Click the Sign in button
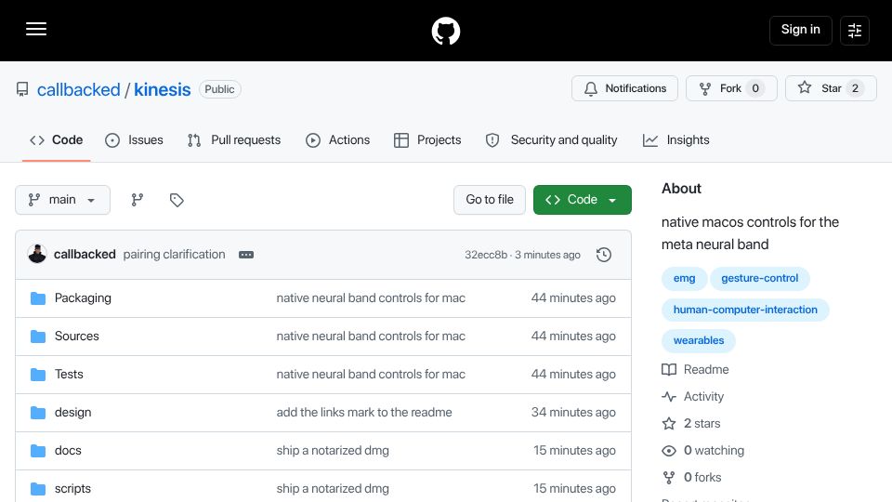The height and width of the screenshot is (502, 892). click(x=800, y=30)
